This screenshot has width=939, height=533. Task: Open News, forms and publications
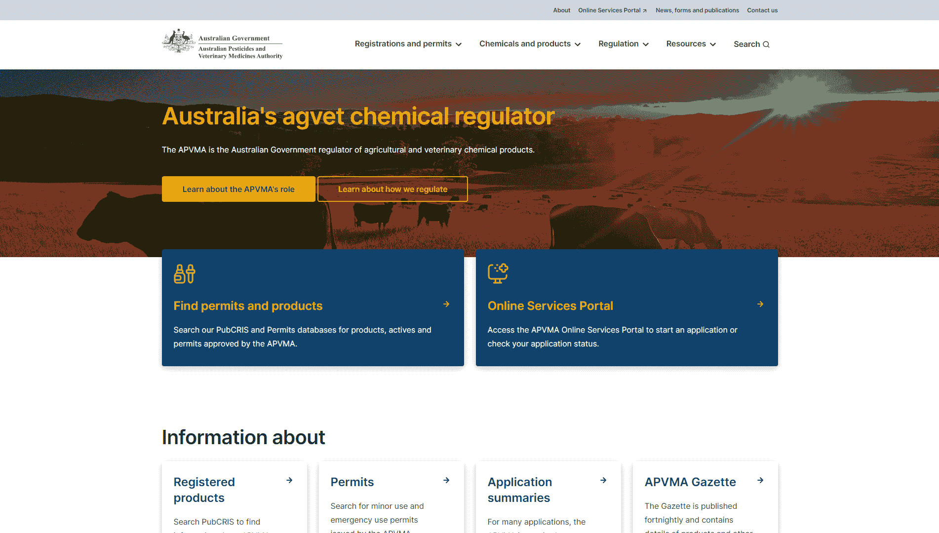[697, 10]
